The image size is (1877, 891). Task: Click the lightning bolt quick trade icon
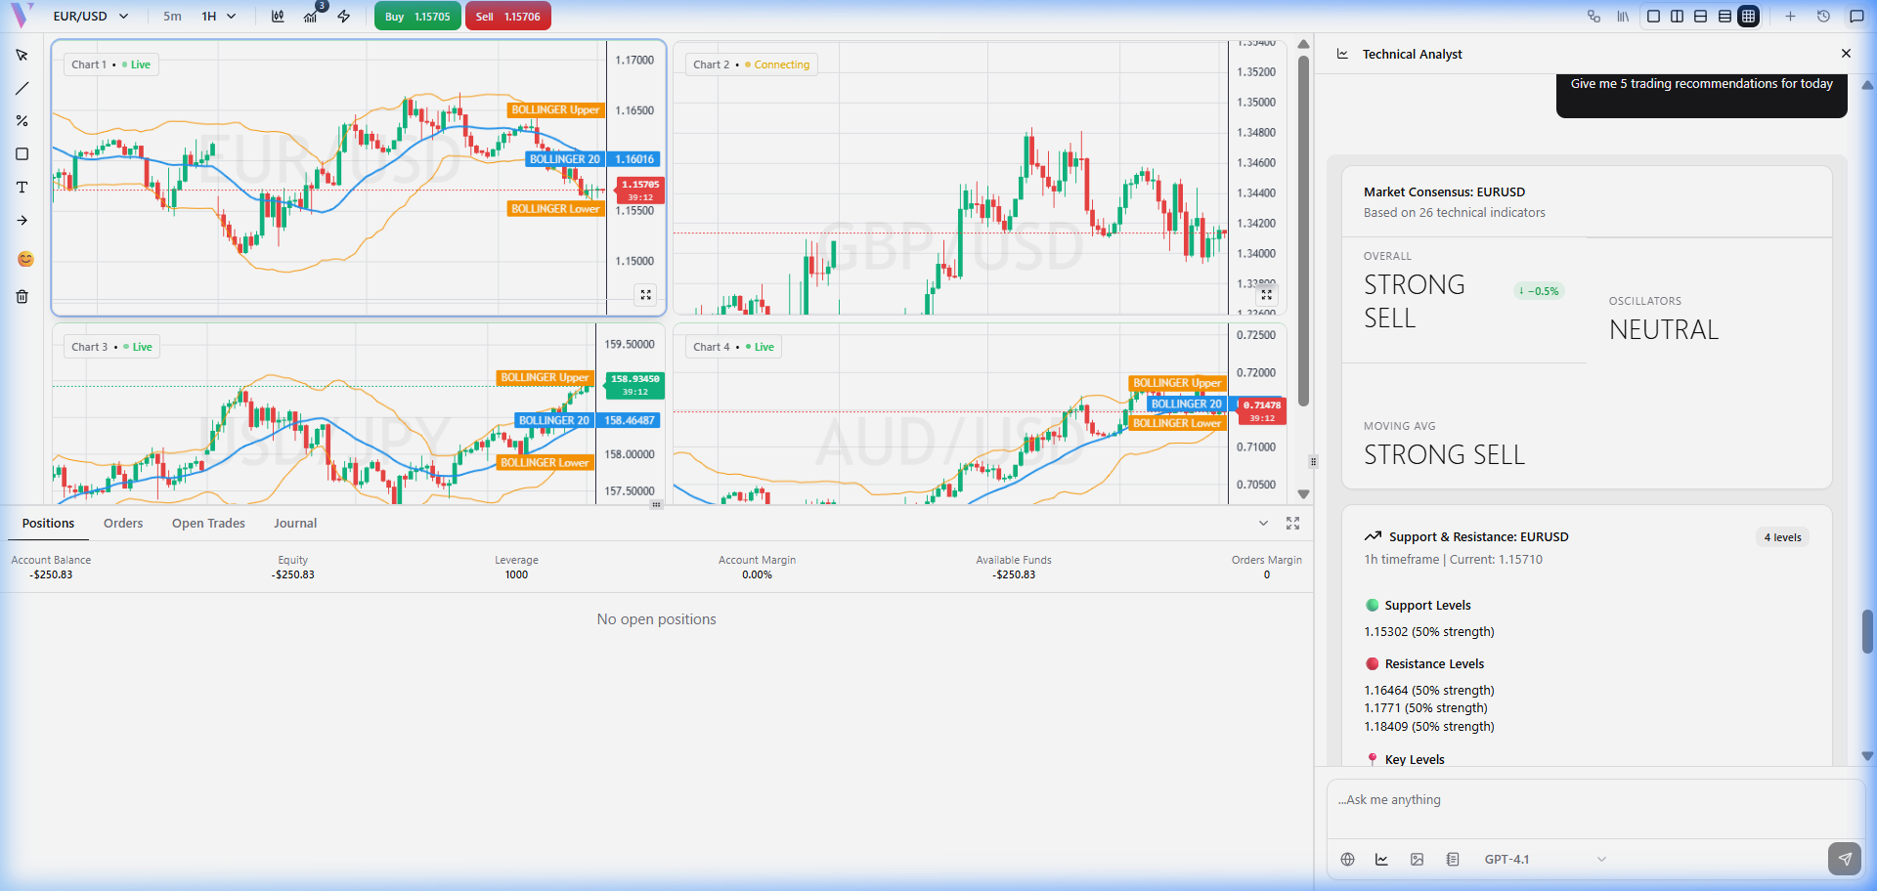344,16
